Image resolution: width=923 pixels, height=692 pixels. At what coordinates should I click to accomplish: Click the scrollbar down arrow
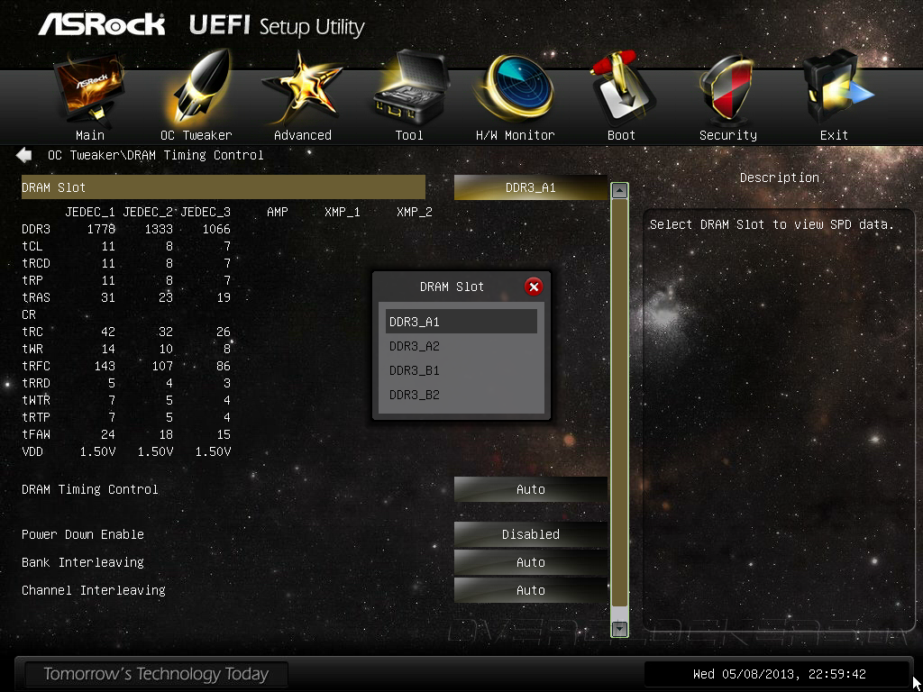click(x=619, y=628)
